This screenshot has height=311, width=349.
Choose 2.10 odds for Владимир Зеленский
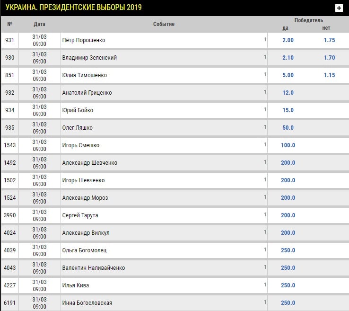[288, 58]
